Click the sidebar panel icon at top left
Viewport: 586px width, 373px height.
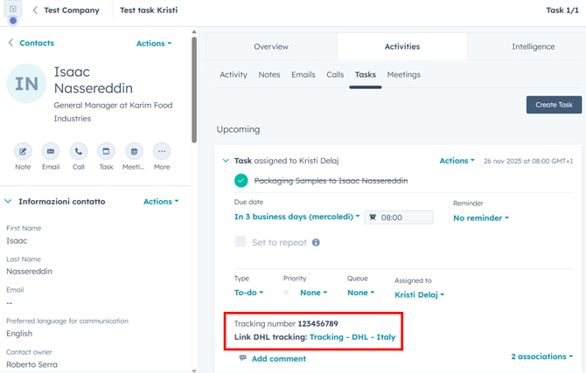(x=13, y=10)
